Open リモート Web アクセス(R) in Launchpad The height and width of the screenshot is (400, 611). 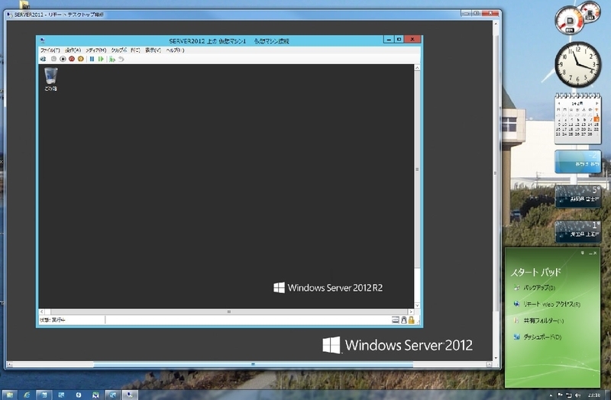coord(547,304)
